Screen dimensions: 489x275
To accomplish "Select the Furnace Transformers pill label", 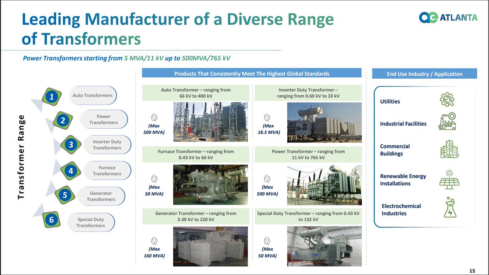I will [107, 170].
